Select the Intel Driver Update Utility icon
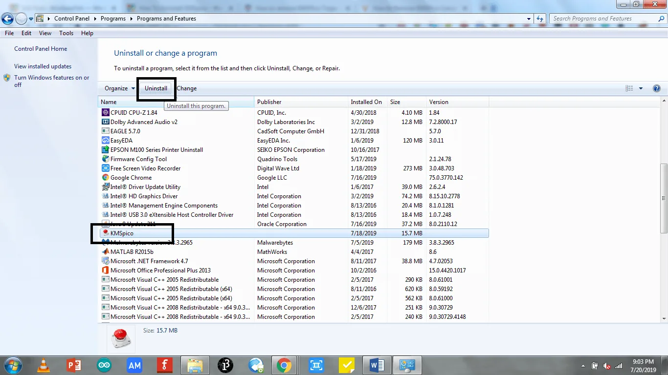Image resolution: width=668 pixels, height=375 pixels. click(105, 187)
